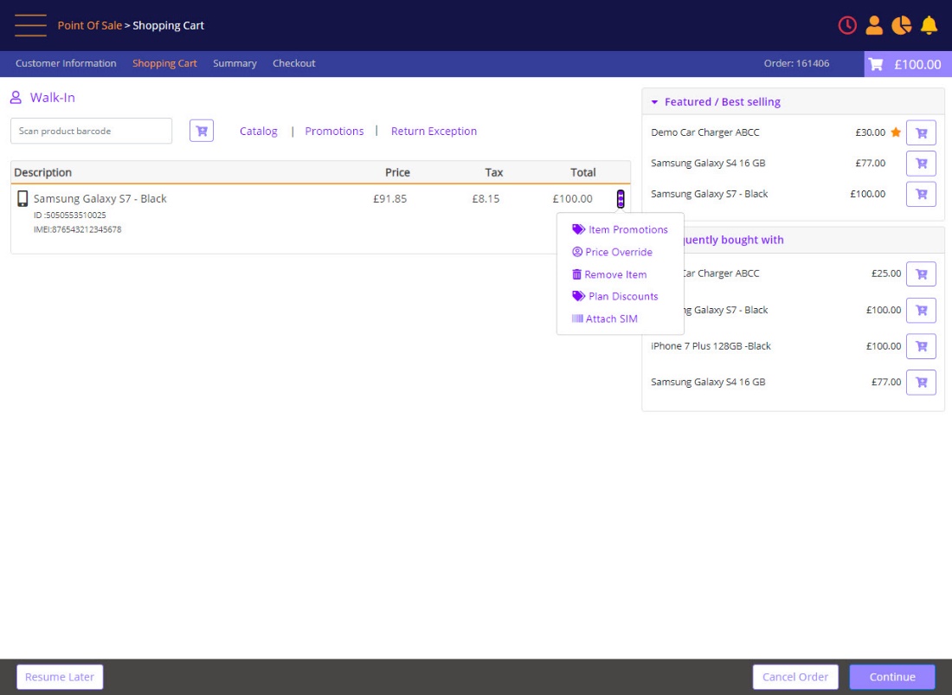The image size is (952, 695).
Task: Open the Return Exception link
Action: point(434,131)
